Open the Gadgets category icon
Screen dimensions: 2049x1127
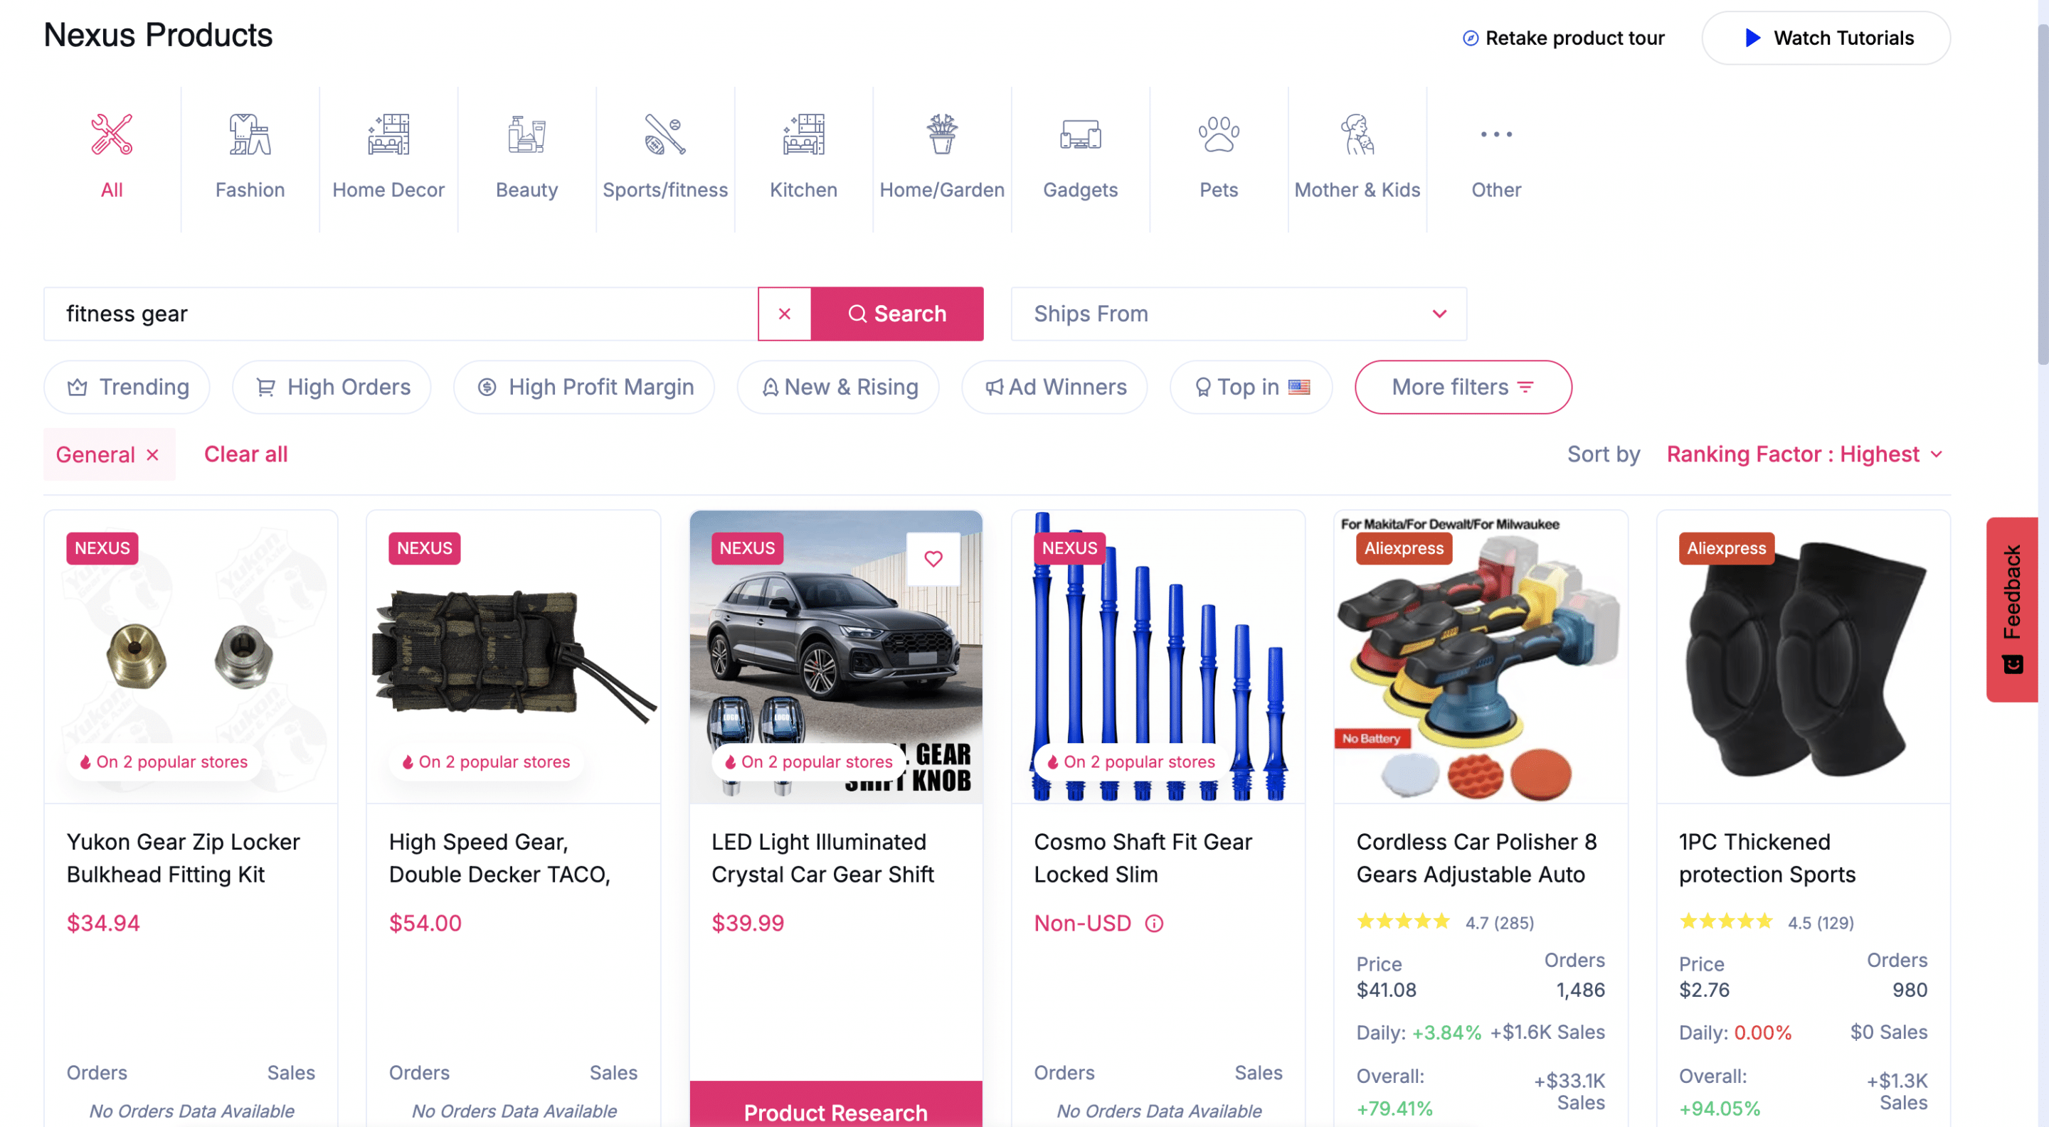(x=1079, y=134)
